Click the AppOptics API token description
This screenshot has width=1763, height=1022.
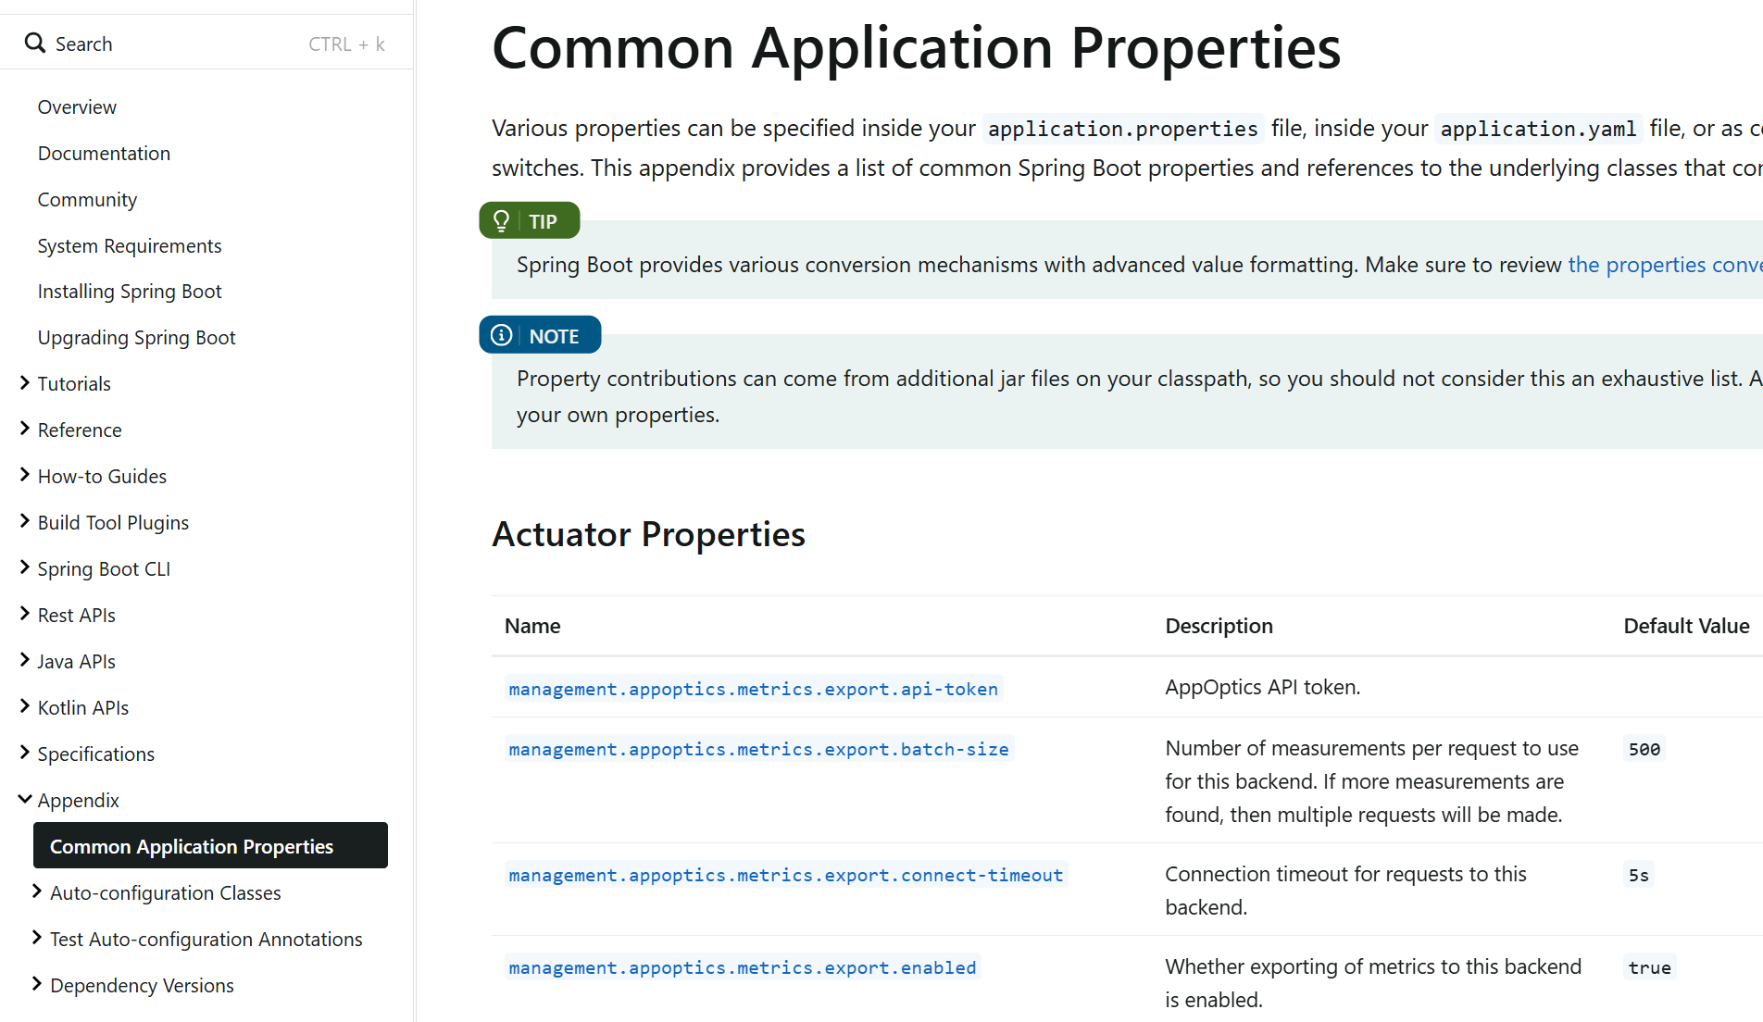click(1262, 687)
